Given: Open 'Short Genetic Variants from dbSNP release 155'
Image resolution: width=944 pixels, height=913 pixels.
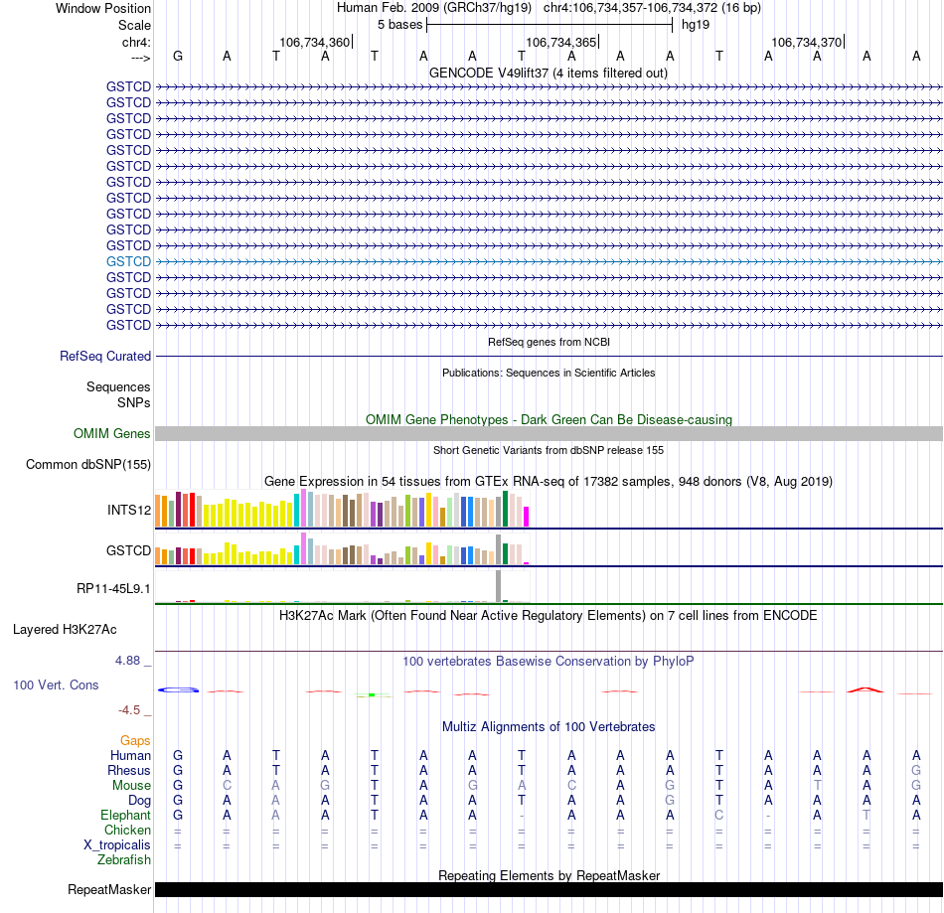Looking at the screenshot, I should pos(549,450).
